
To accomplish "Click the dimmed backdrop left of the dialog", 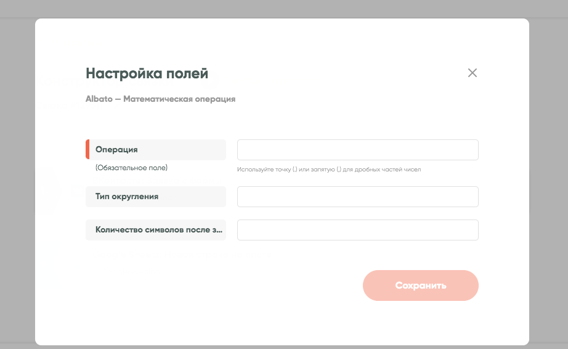I will pyautogui.click(x=17, y=185).
